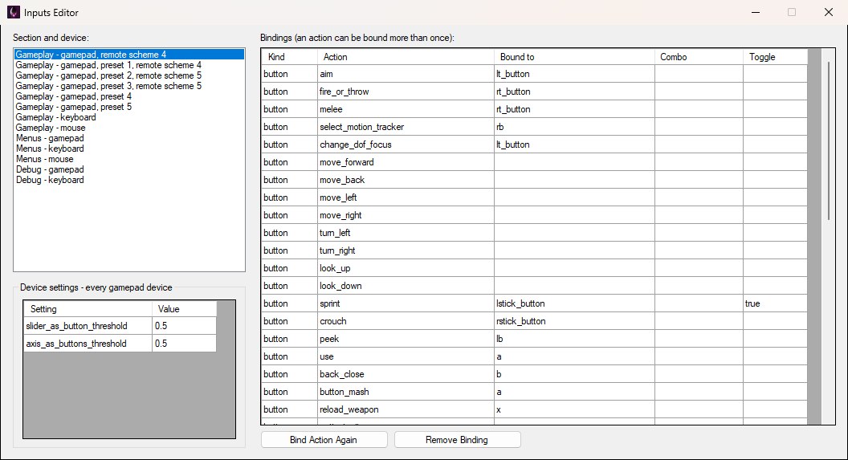Click the Value column header in device settings
The image size is (848, 460).
185,309
